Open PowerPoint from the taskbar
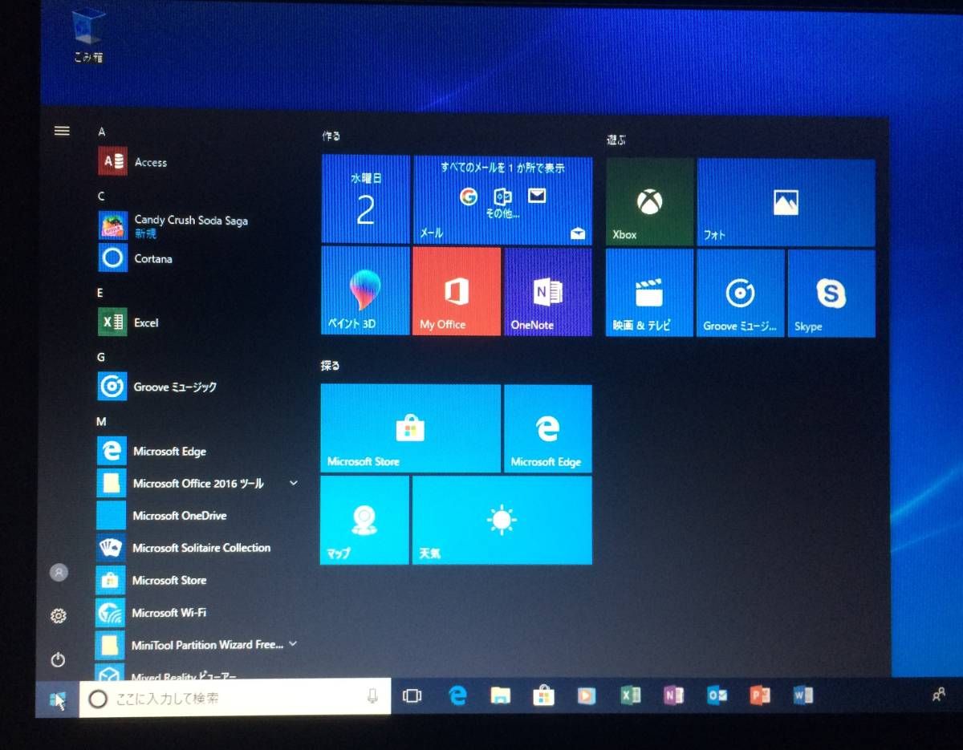Image resolution: width=963 pixels, height=750 pixels. pos(759,695)
